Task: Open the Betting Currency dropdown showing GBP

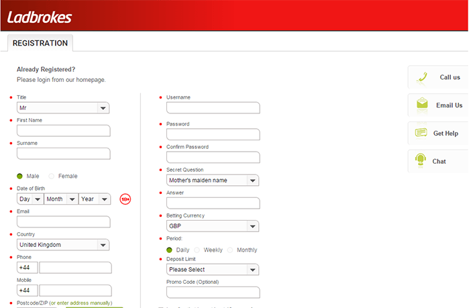Action: (213, 226)
